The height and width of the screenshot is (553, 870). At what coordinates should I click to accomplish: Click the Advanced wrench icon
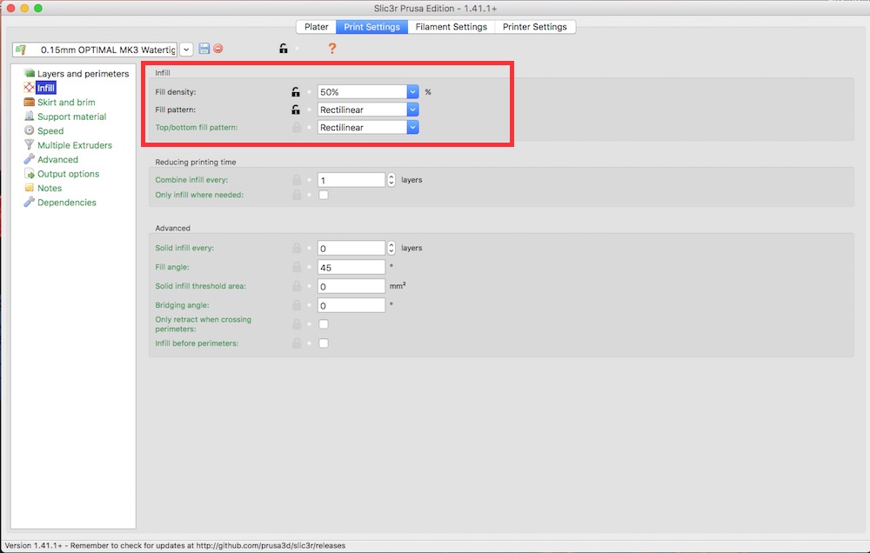[x=30, y=159]
